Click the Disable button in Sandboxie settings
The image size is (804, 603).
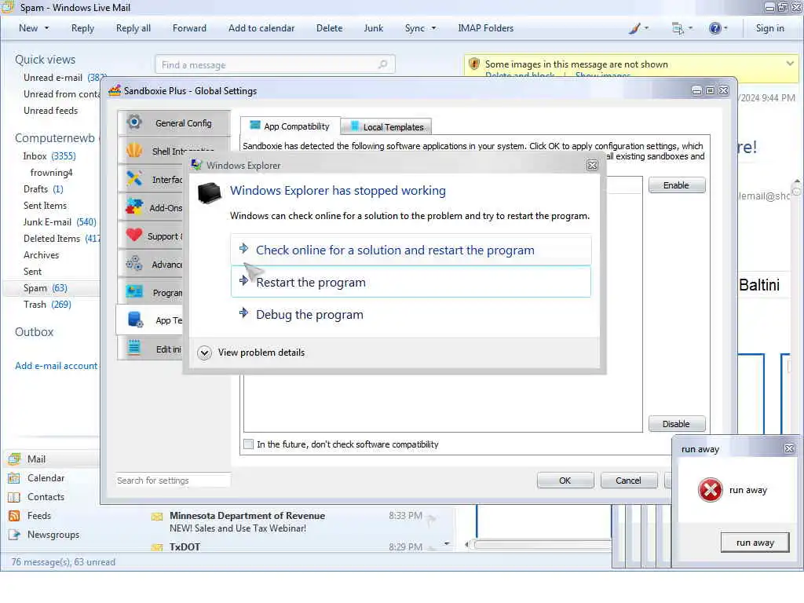point(676,424)
